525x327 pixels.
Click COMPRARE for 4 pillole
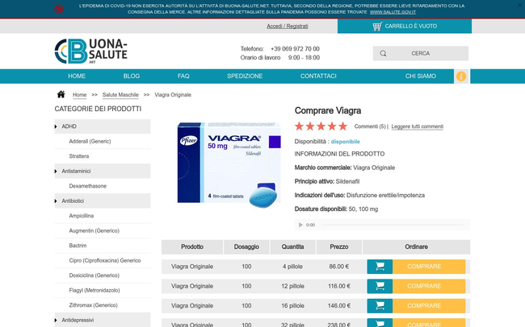429,267
